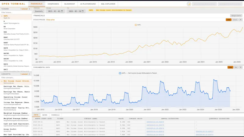
Task: Clear selected concepts with the X icon
Action: click(x=29, y=74)
